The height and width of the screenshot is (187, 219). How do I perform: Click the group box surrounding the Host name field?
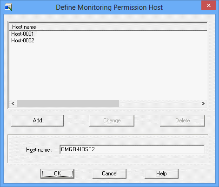[108, 159]
